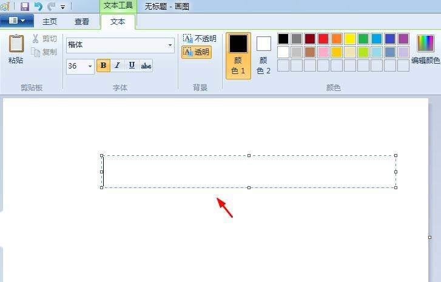The height and width of the screenshot is (282, 441).
Task: Click the text box top-center resize handle
Action: click(x=249, y=155)
